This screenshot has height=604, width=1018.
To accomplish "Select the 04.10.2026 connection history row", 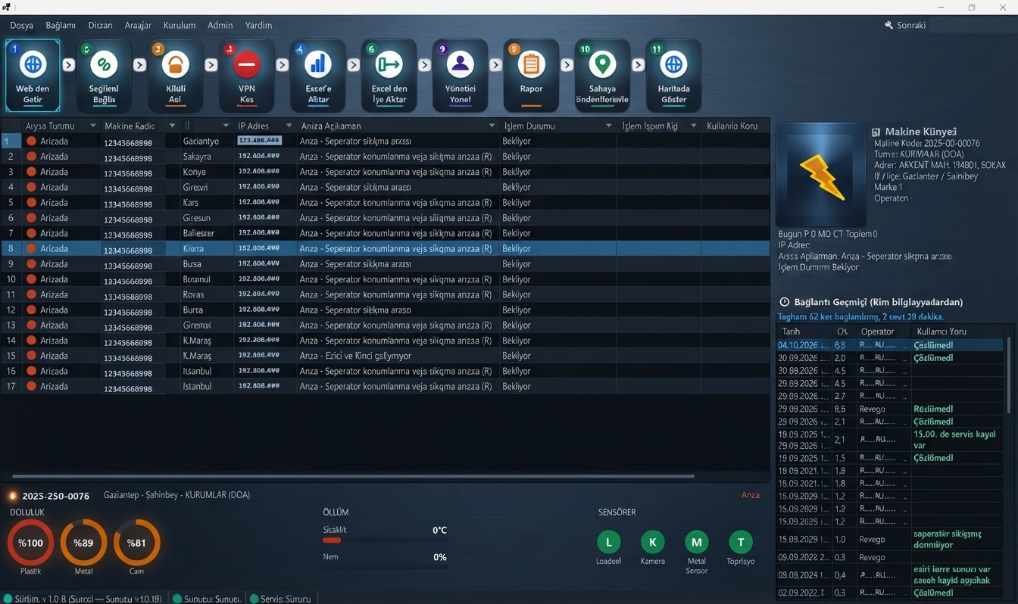I will click(890, 345).
